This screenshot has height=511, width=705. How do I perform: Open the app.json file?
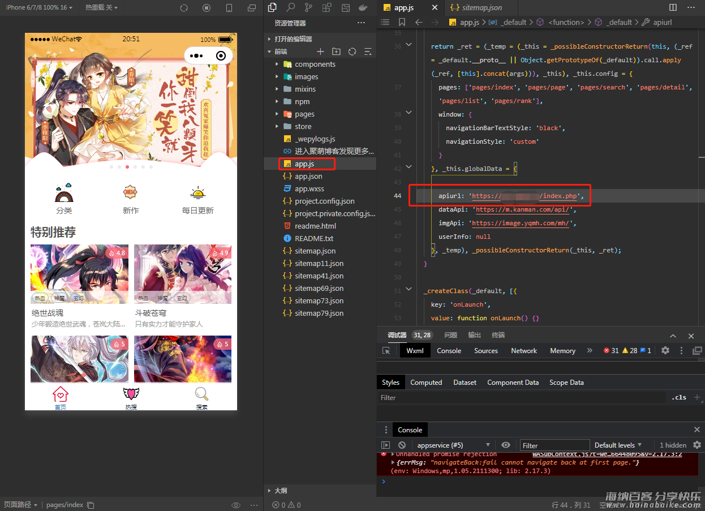pyautogui.click(x=308, y=176)
